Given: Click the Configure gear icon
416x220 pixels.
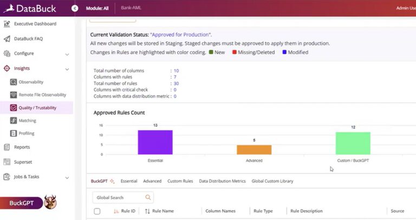Looking at the screenshot, I should pos(7,54).
